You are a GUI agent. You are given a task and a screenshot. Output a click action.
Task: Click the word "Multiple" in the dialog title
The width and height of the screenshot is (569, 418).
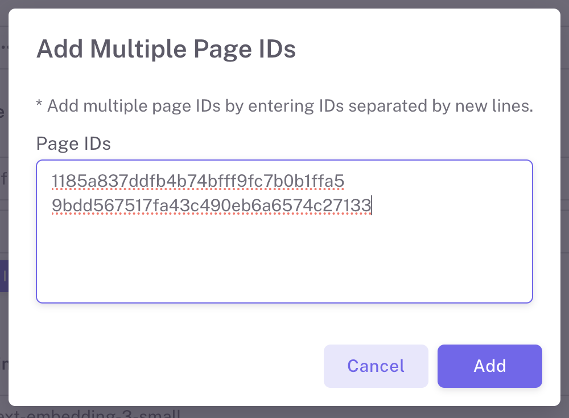[x=134, y=50]
